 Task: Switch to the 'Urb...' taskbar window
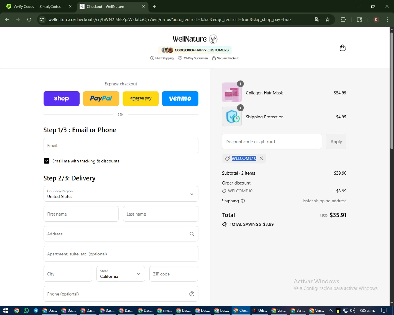click(260, 311)
